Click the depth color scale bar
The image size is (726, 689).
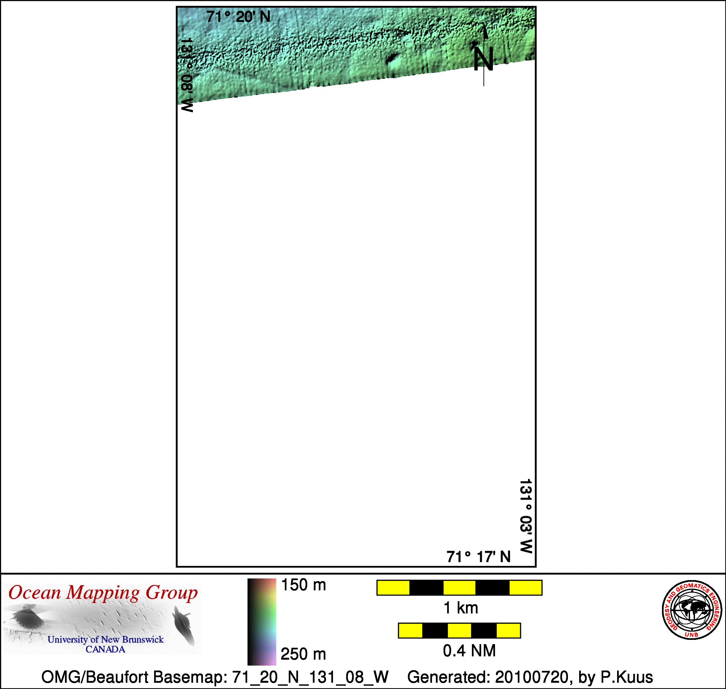coord(261,622)
